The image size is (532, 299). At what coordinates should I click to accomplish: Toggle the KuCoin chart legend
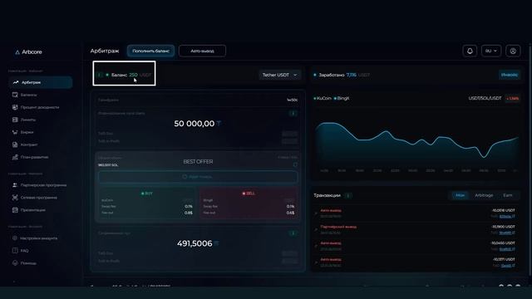pos(323,98)
